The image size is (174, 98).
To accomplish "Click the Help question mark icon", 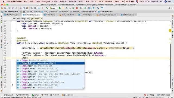I will [102, 8].
